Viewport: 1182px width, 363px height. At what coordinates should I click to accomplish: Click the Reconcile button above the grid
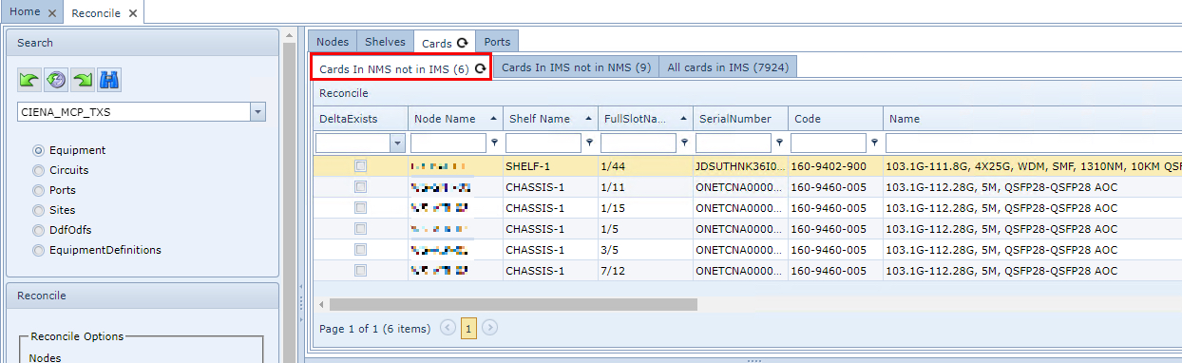click(343, 93)
